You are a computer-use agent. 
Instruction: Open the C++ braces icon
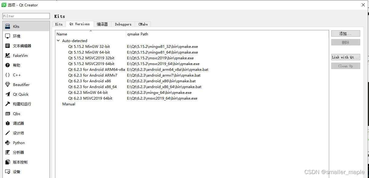(8, 75)
